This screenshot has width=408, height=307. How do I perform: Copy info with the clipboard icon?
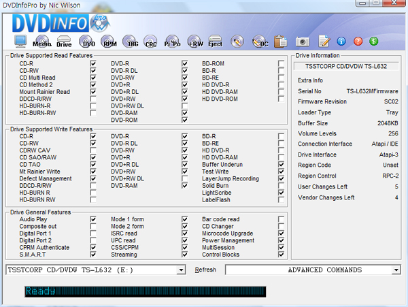pyautogui.click(x=280, y=42)
